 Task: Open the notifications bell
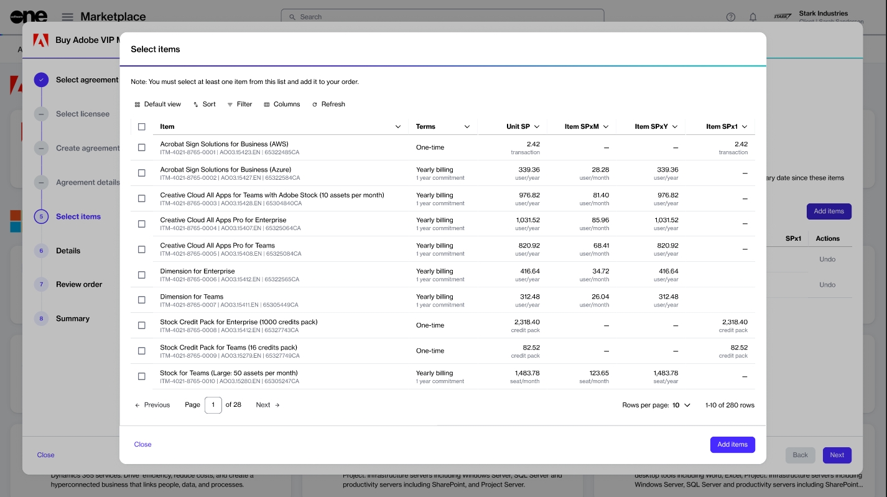(x=753, y=17)
